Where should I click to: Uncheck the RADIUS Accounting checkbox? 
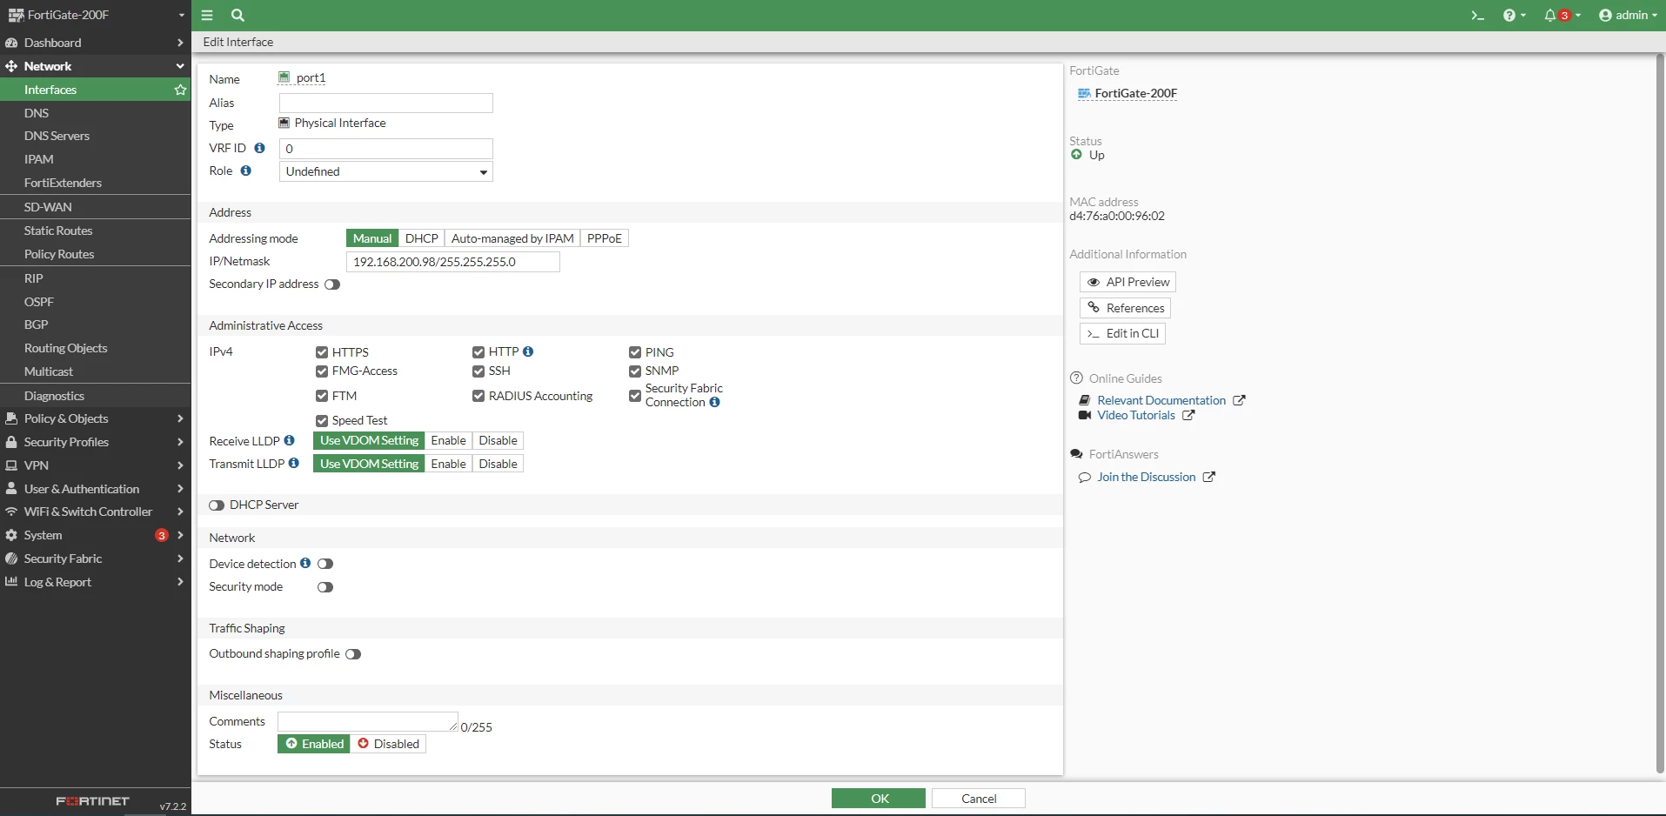click(478, 396)
